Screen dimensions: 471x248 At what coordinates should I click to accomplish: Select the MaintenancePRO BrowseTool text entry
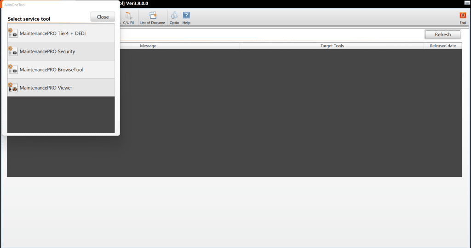click(52, 69)
